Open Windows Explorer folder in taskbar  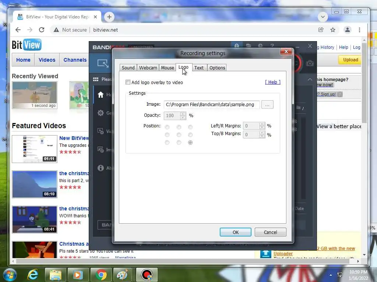tap(56, 275)
